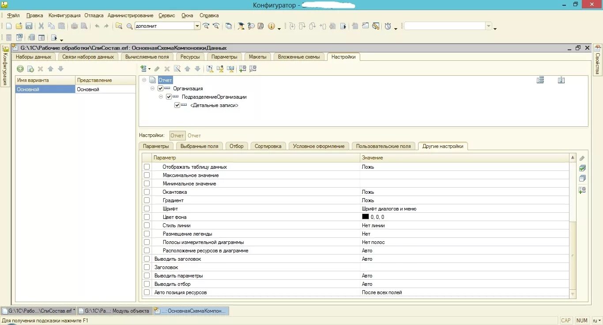This screenshot has height=325, width=603.
Task: Open the Свойства side panel
Action: click(597, 59)
